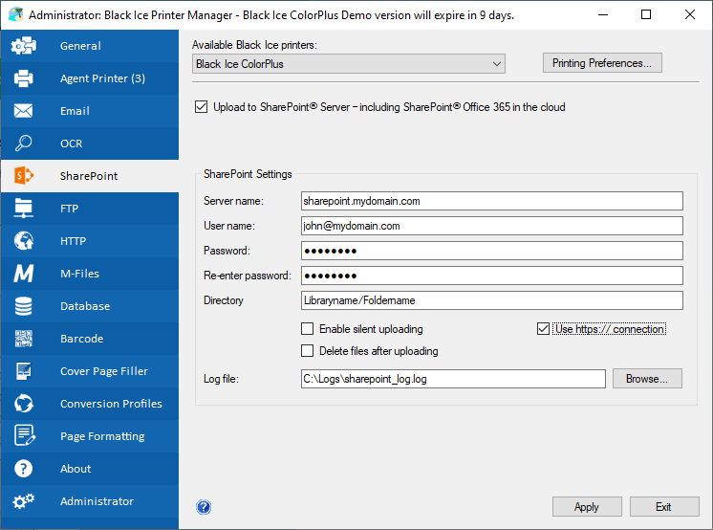Image resolution: width=713 pixels, height=530 pixels.
Task: Select the Database tab label
Action: click(x=85, y=306)
